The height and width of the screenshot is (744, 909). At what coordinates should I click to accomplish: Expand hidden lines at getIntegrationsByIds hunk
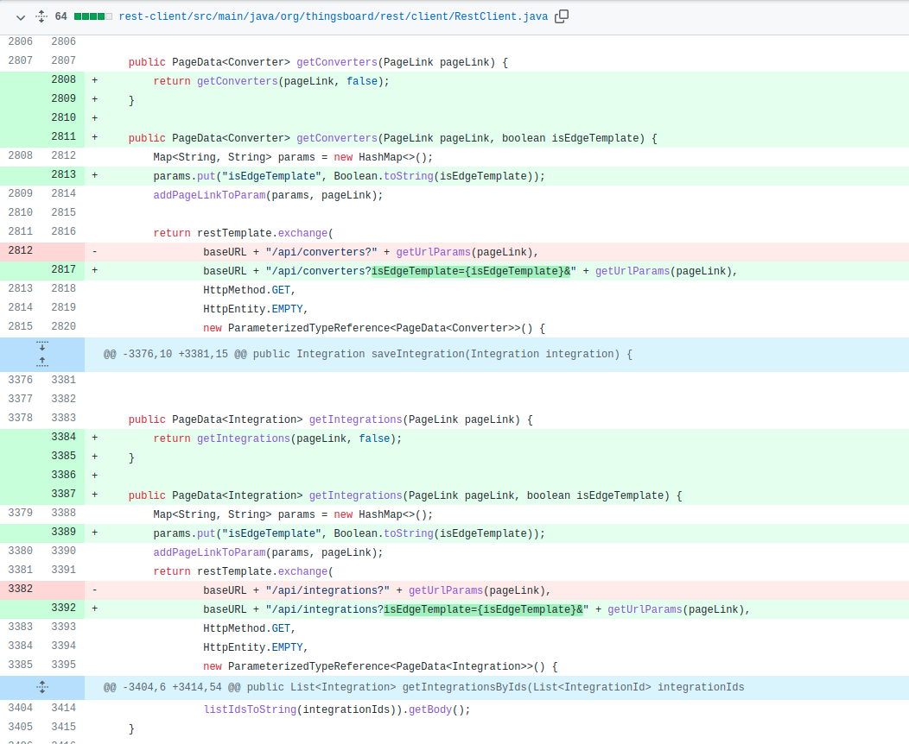[x=41, y=686]
